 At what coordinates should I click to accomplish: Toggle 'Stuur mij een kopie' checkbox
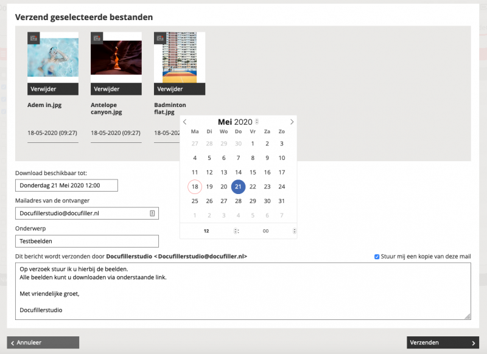pos(377,257)
